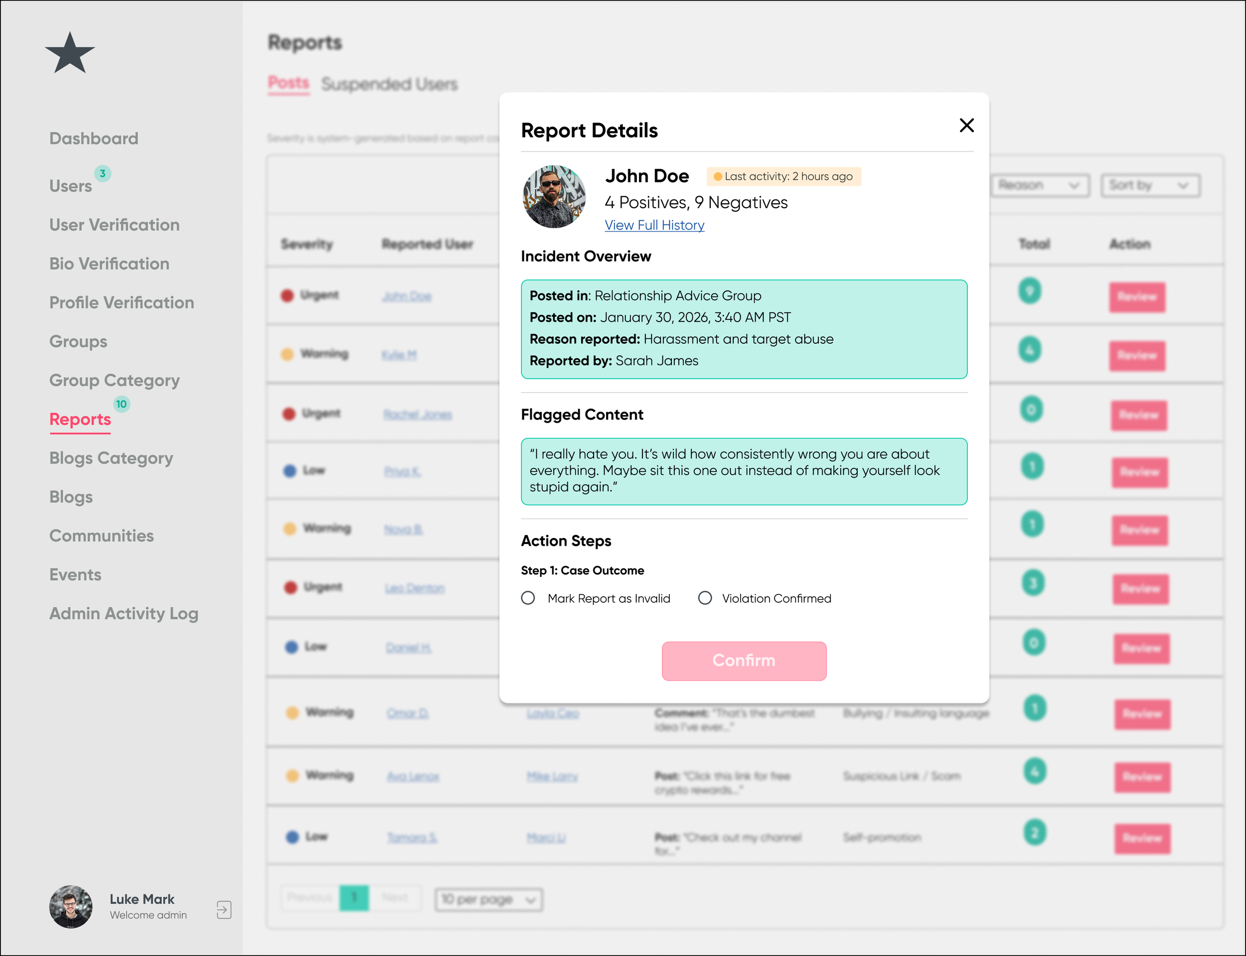Select Mark Report as Invalid option
1246x956 pixels.
tap(528, 598)
